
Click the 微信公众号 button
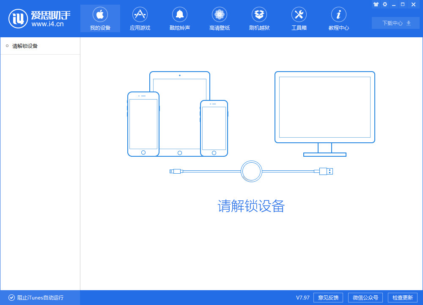(x=365, y=297)
